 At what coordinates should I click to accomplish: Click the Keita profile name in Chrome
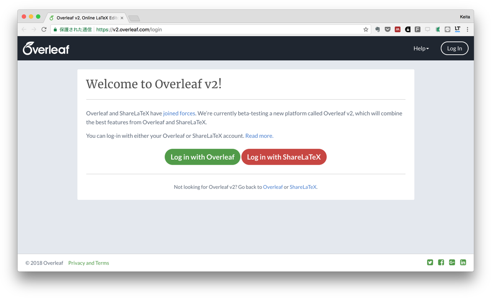[465, 17]
